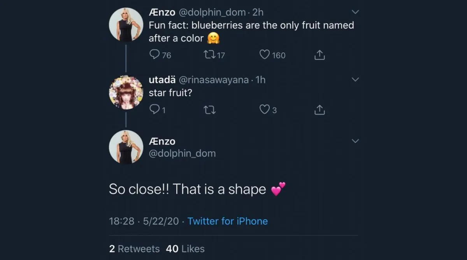Open Ænzo's profile picture thumbnail

point(126,25)
